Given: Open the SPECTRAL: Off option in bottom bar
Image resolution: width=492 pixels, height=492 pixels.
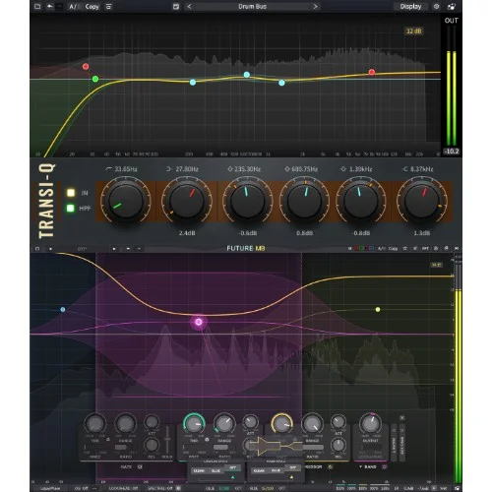Looking at the screenshot, I should tap(160, 488).
